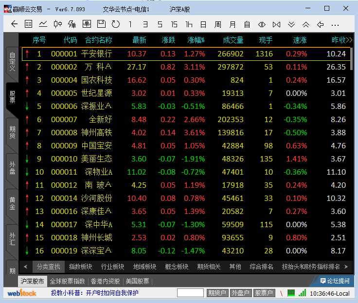Select the 万科A stock row
Screen dimensions: 358x303
click(x=97, y=67)
